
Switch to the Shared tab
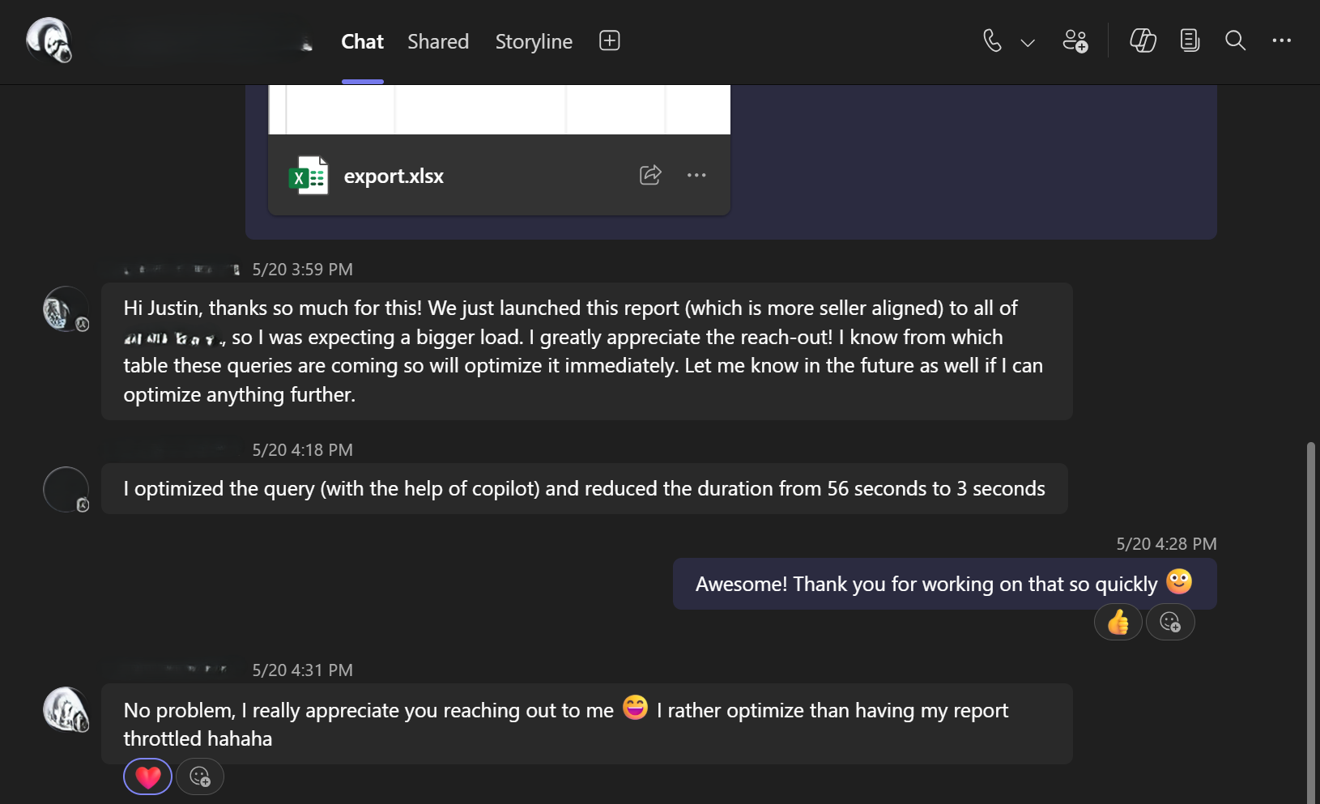[438, 41]
